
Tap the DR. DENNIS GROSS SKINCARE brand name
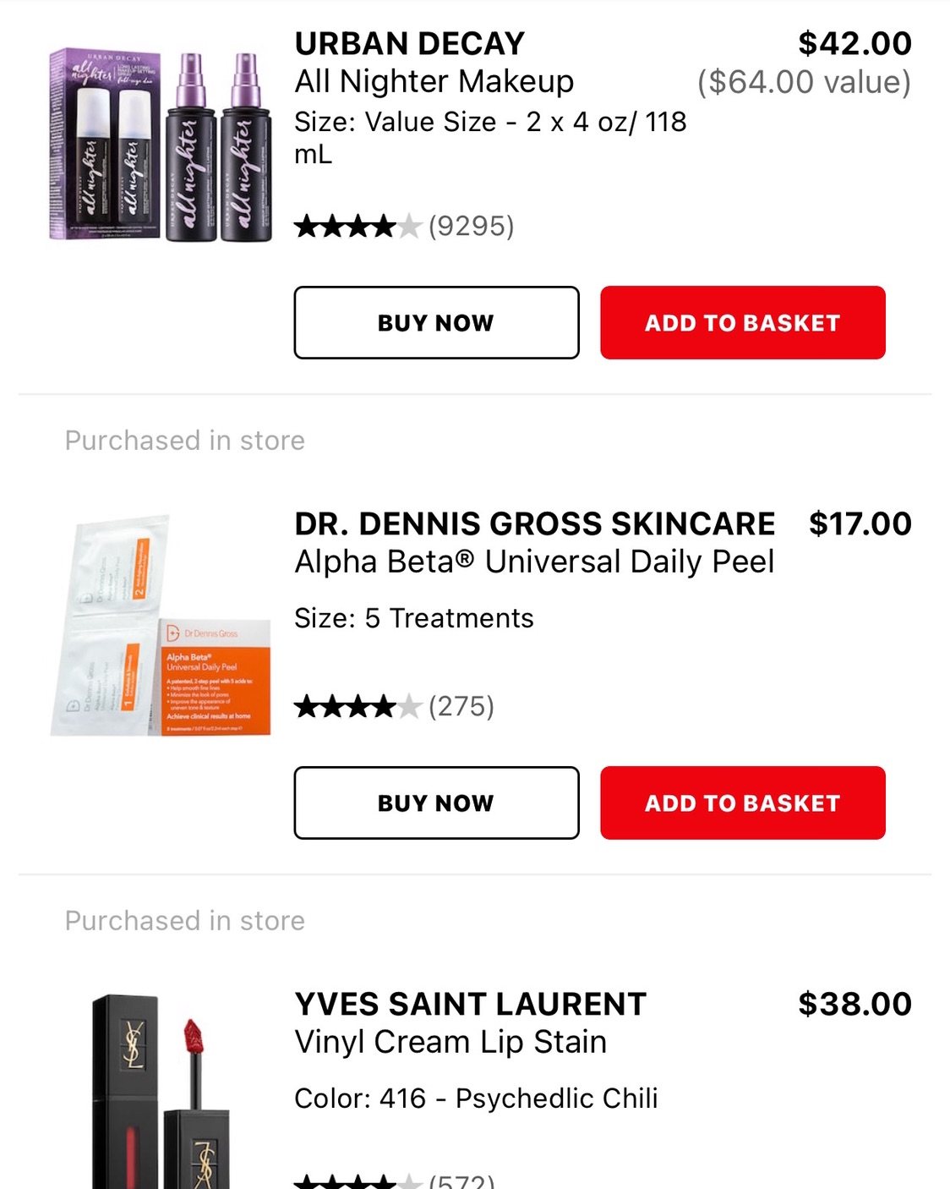(x=534, y=523)
